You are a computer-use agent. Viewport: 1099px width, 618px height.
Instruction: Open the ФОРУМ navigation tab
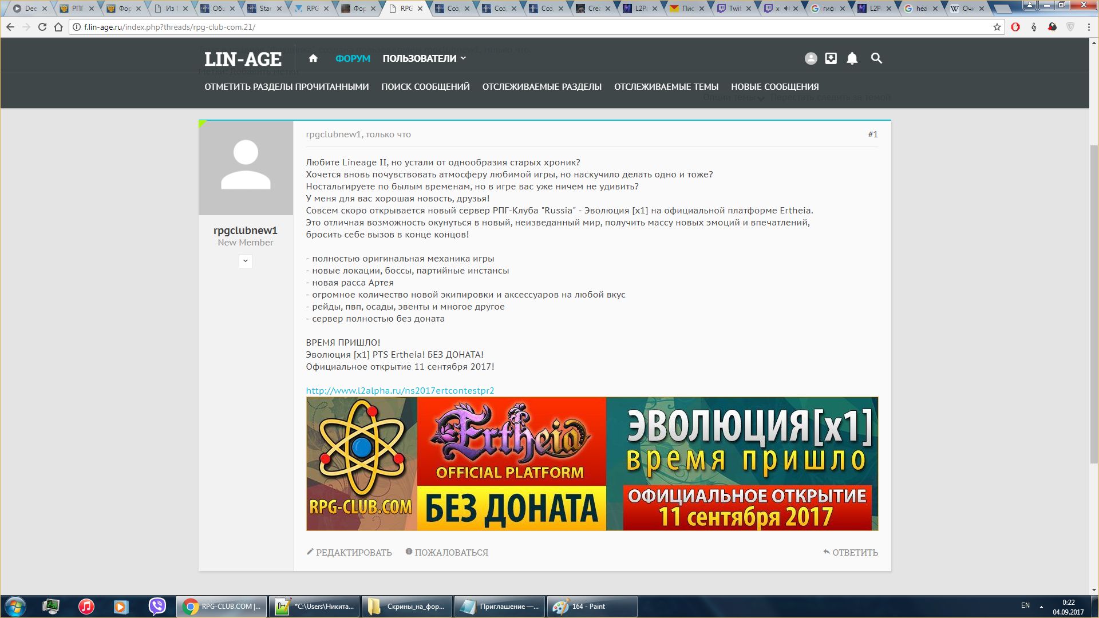click(353, 58)
